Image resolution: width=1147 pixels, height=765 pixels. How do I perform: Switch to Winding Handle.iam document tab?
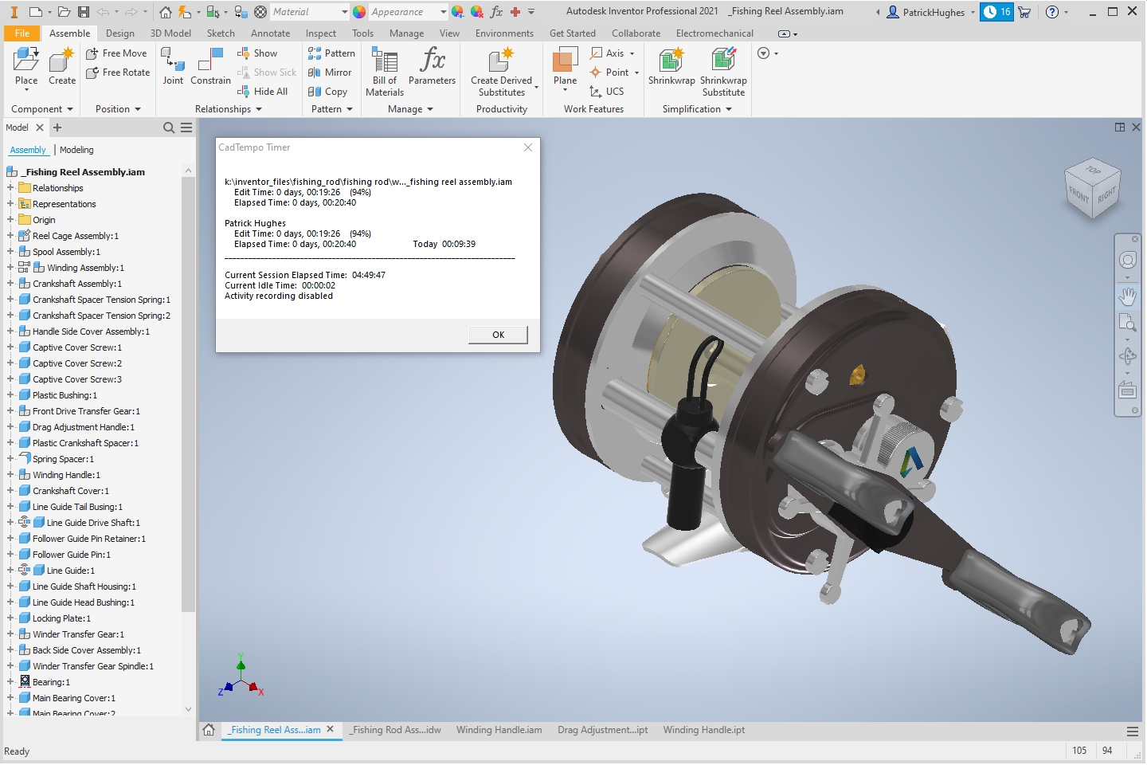499,730
